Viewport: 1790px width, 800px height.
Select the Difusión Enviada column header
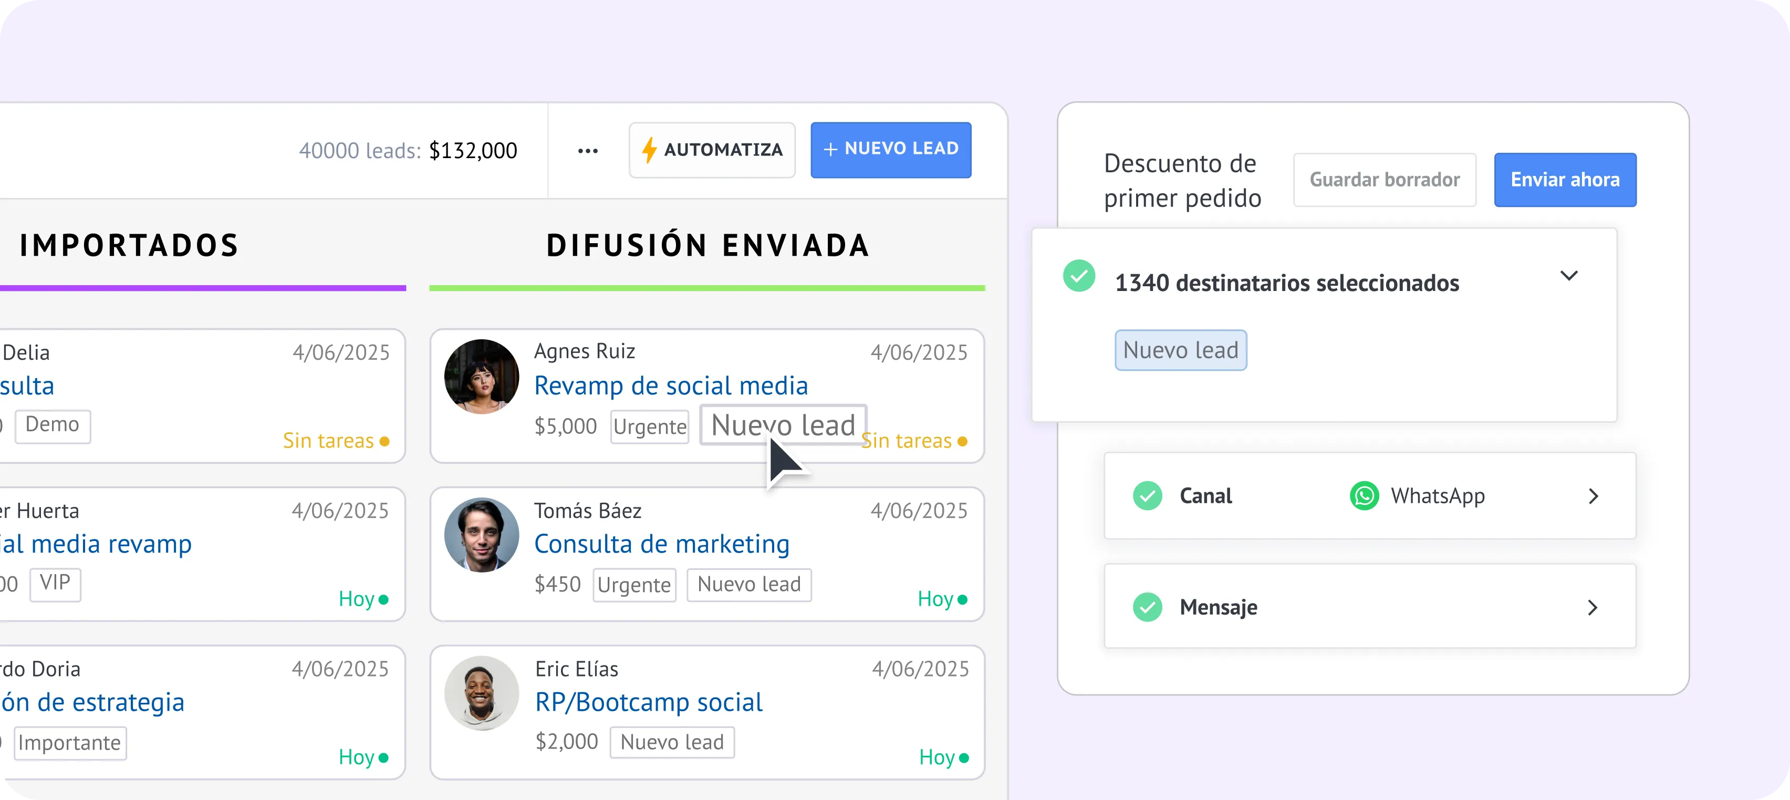point(707,245)
